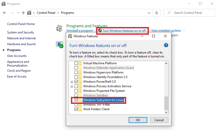Check the Windows Sandbox box

point(76,95)
